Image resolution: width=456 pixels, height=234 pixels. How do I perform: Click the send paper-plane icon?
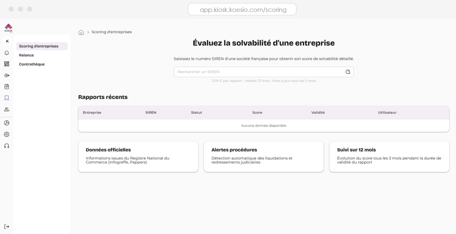pyautogui.click(x=7, y=75)
